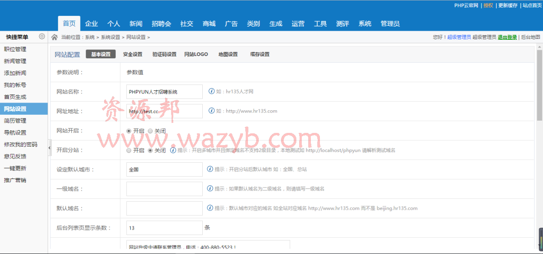Select 网站设置 in quick menu
Image resolution: width=543 pixels, height=254 pixels.
click(24, 109)
